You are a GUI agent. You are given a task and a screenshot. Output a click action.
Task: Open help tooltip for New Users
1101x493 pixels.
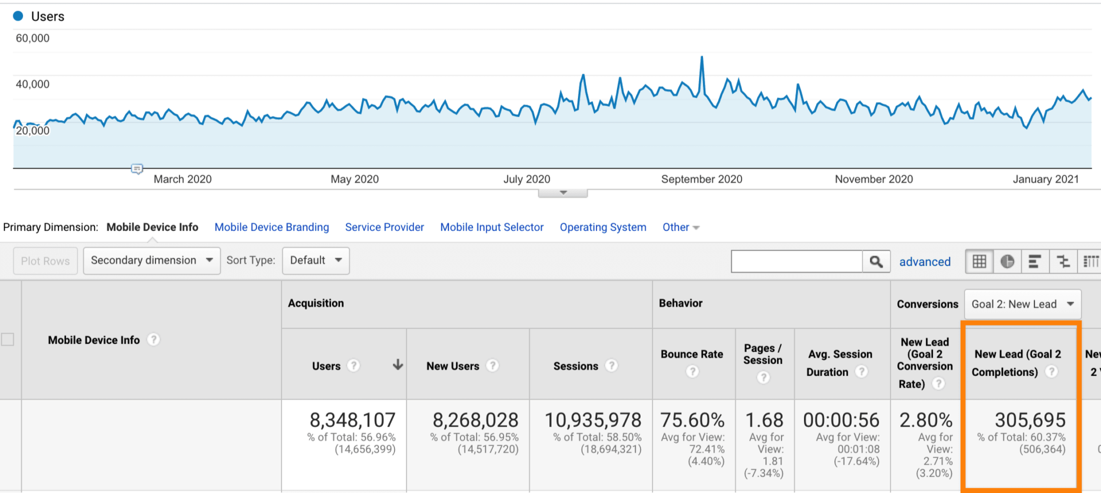coord(493,366)
